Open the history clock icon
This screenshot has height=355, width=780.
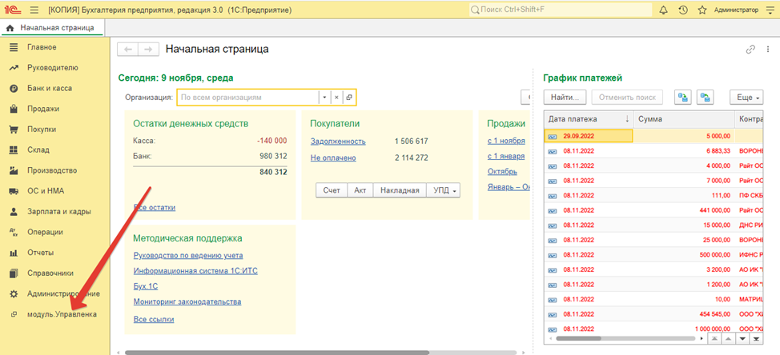[683, 10]
